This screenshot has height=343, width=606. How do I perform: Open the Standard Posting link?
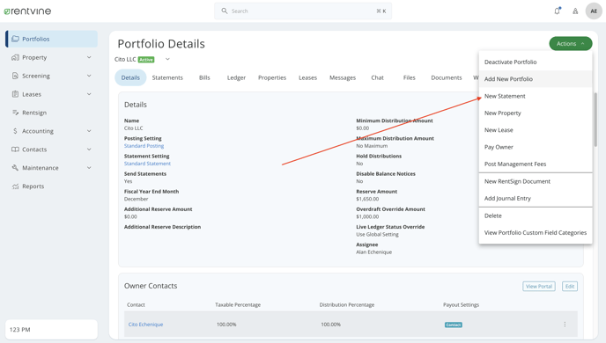144,146
